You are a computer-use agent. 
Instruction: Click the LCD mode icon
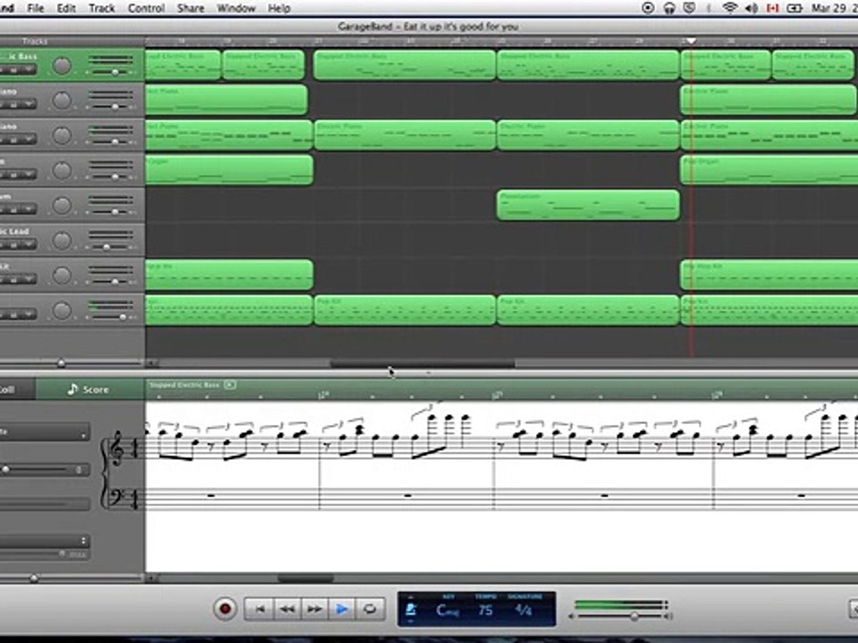(411, 610)
